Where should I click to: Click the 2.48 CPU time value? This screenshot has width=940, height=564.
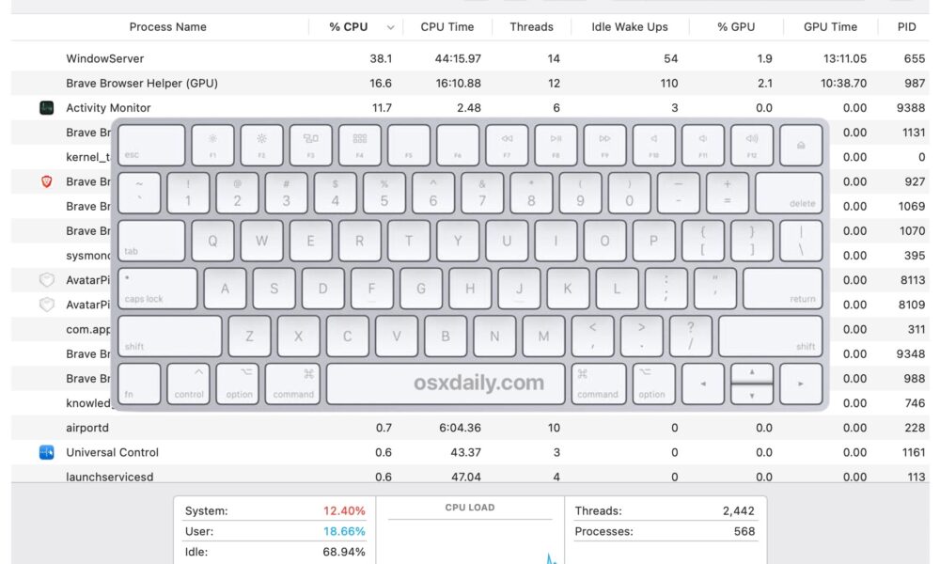pyautogui.click(x=469, y=108)
